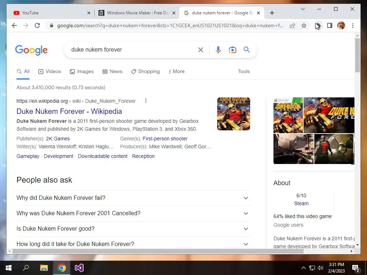Open the gun screenshot image in knowledge panel
This screenshot has width=367, height=275.
(x=294, y=149)
